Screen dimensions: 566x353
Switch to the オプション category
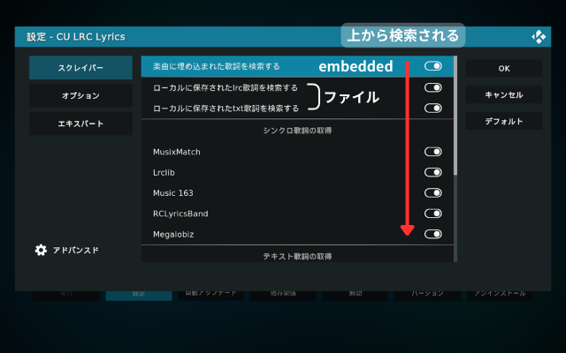tap(80, 95)
